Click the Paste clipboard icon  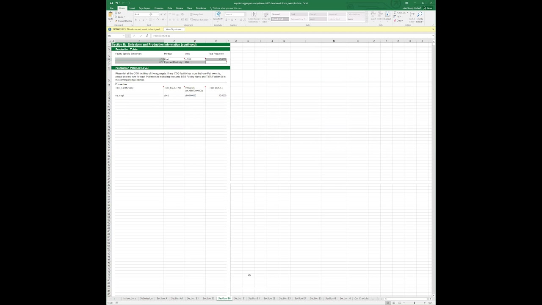coord(111,15)
